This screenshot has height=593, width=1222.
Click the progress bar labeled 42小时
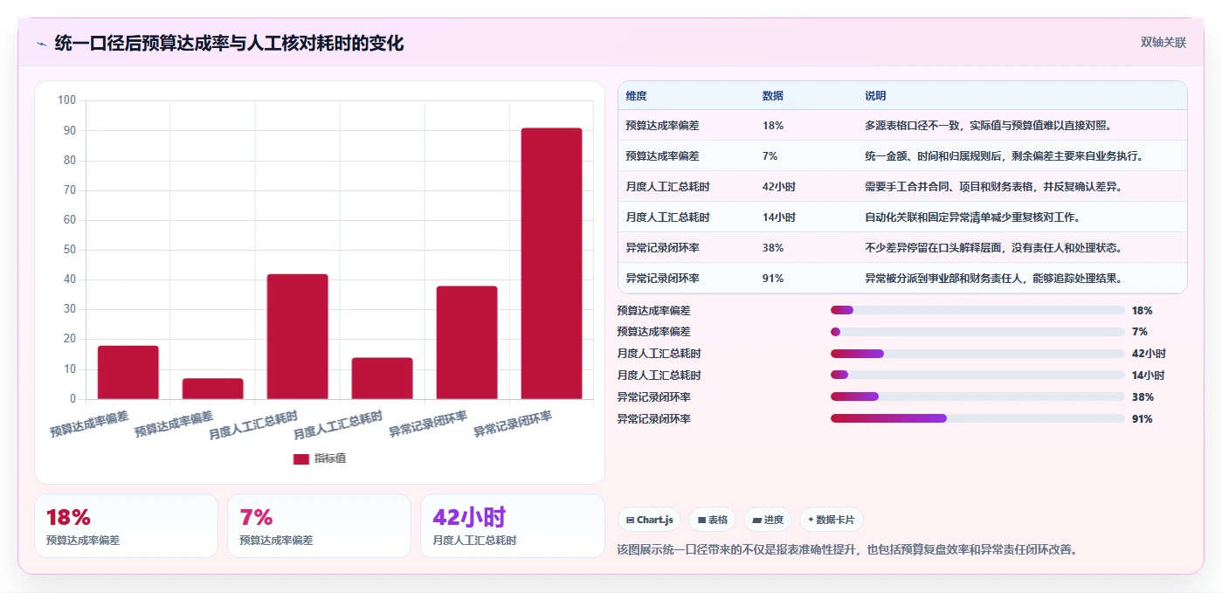(x=977, y=354)
